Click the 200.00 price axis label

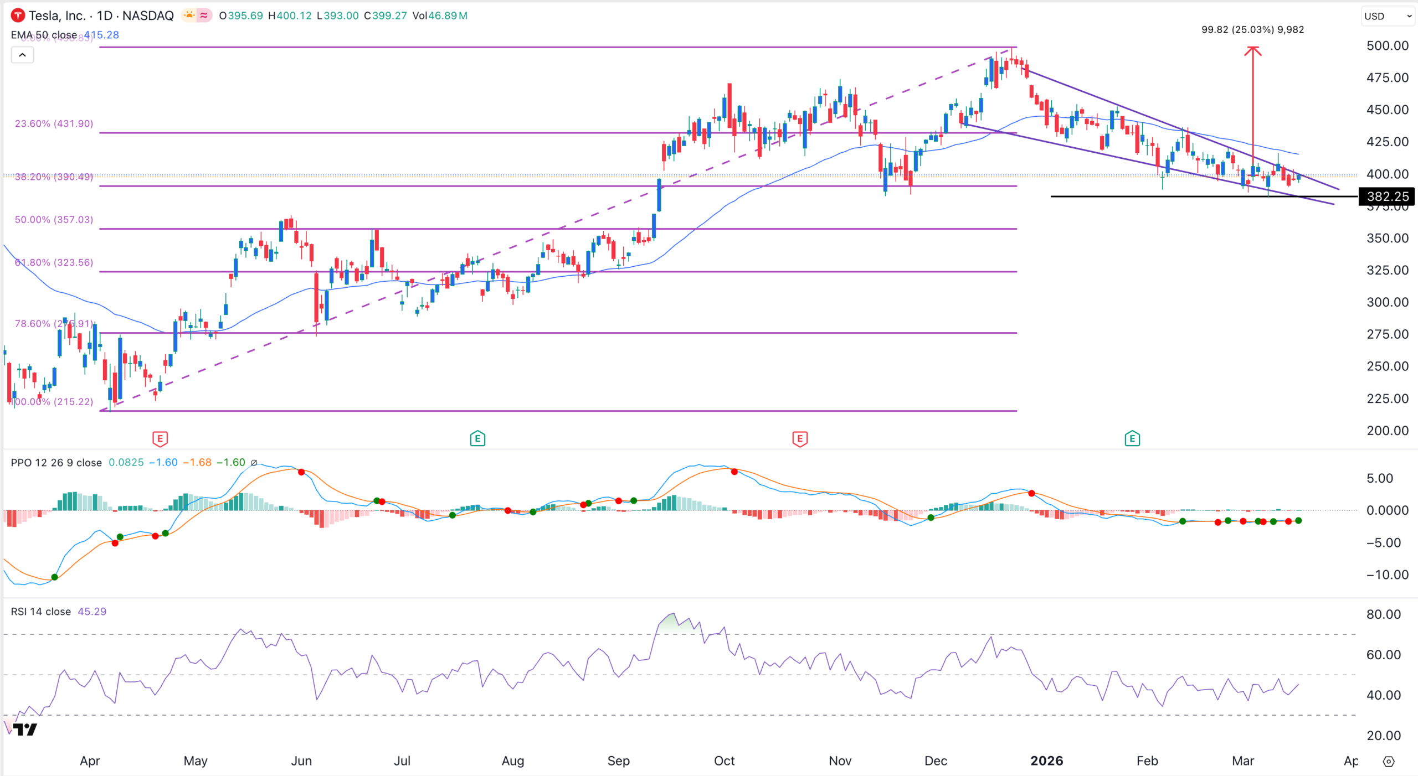[x=1388, y=431]
